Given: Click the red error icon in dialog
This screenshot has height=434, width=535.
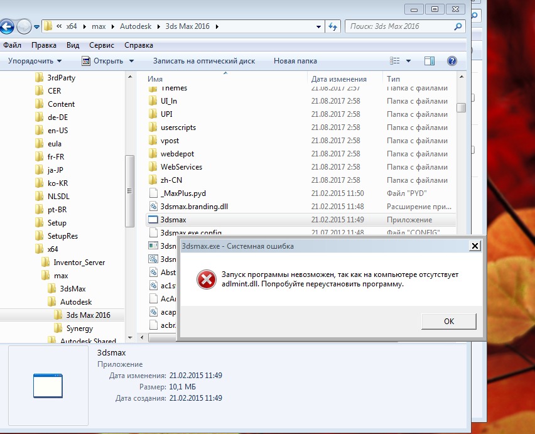Looking at the screenshot, I should pos(207,279).
